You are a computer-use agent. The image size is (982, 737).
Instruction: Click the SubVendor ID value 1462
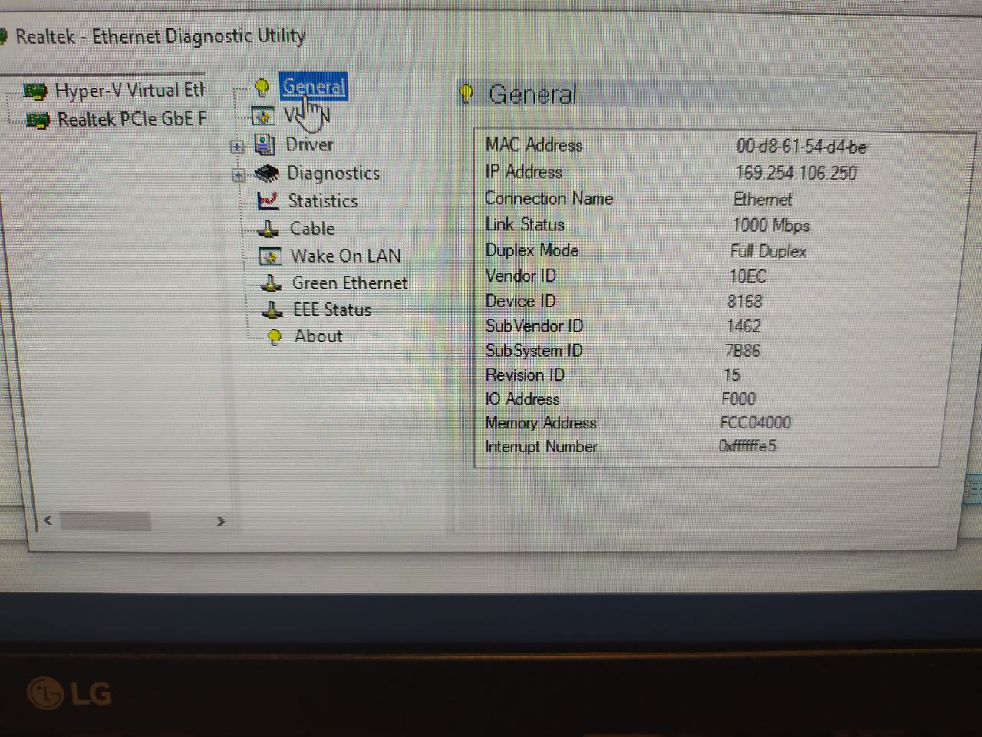[743, 326]
